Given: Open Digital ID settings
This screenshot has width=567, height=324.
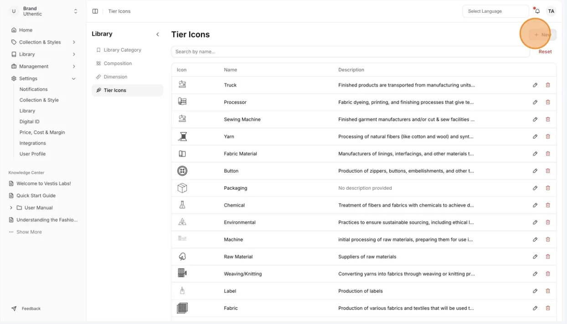Looking at the screenshot, I should point(30,121).
